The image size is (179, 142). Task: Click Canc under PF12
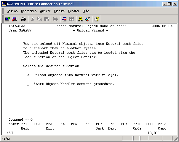pos(162,129)
